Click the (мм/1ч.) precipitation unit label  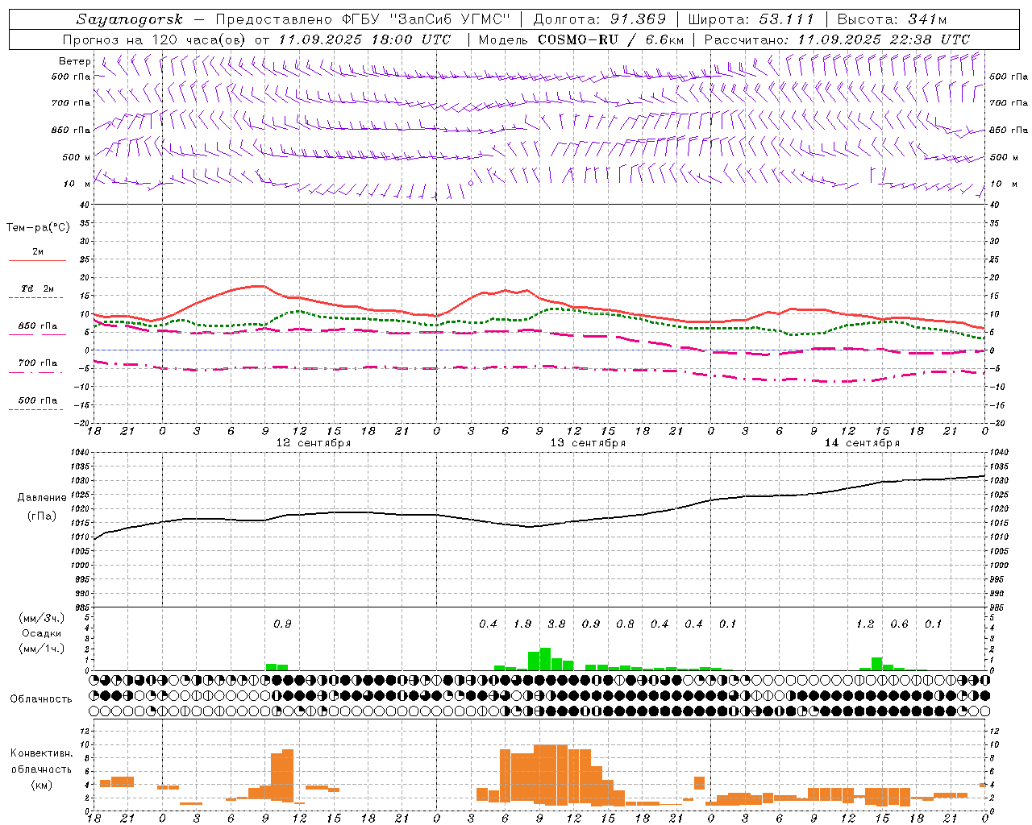click(x=42, y=649)
